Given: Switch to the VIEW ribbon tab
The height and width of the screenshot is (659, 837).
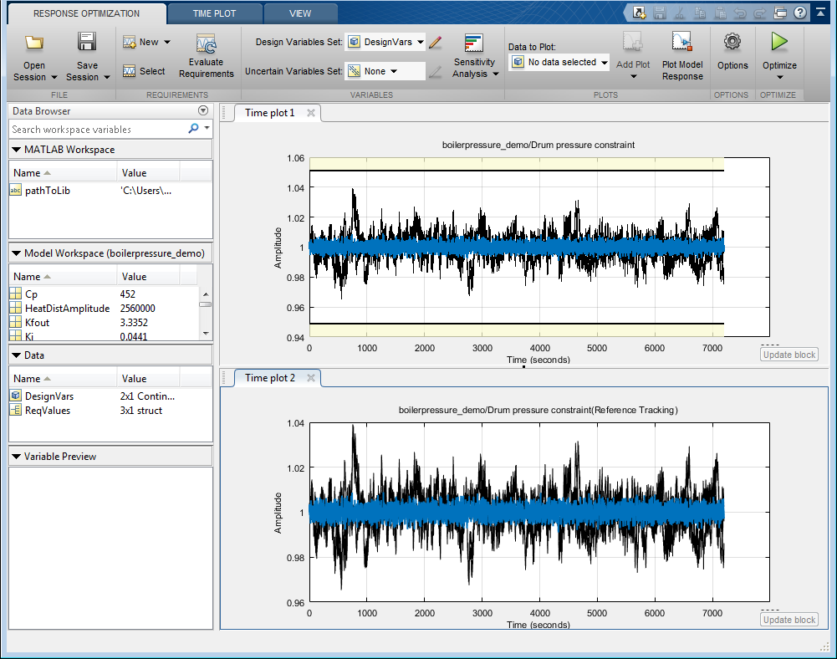Looking at the screenshot, I should 300,13.
